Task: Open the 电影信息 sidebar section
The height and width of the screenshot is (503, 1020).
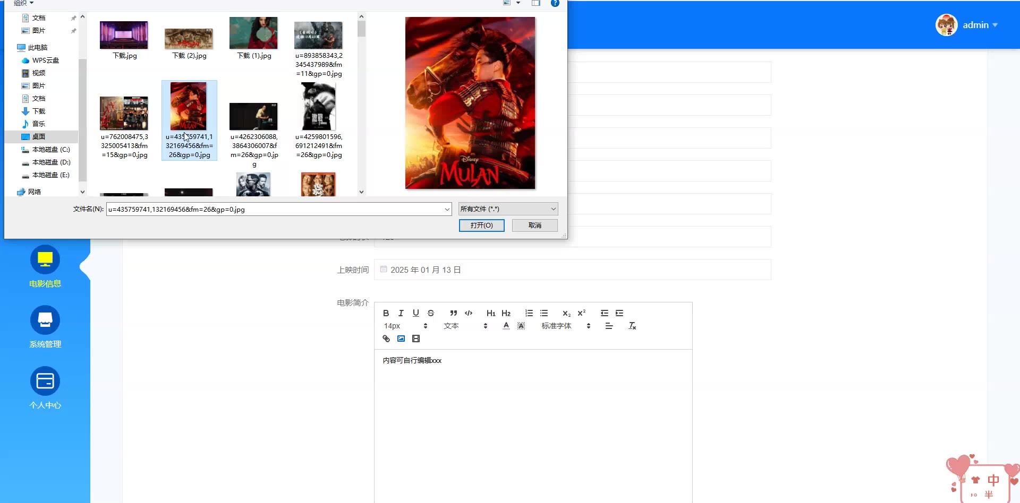Action: (45, 267)
